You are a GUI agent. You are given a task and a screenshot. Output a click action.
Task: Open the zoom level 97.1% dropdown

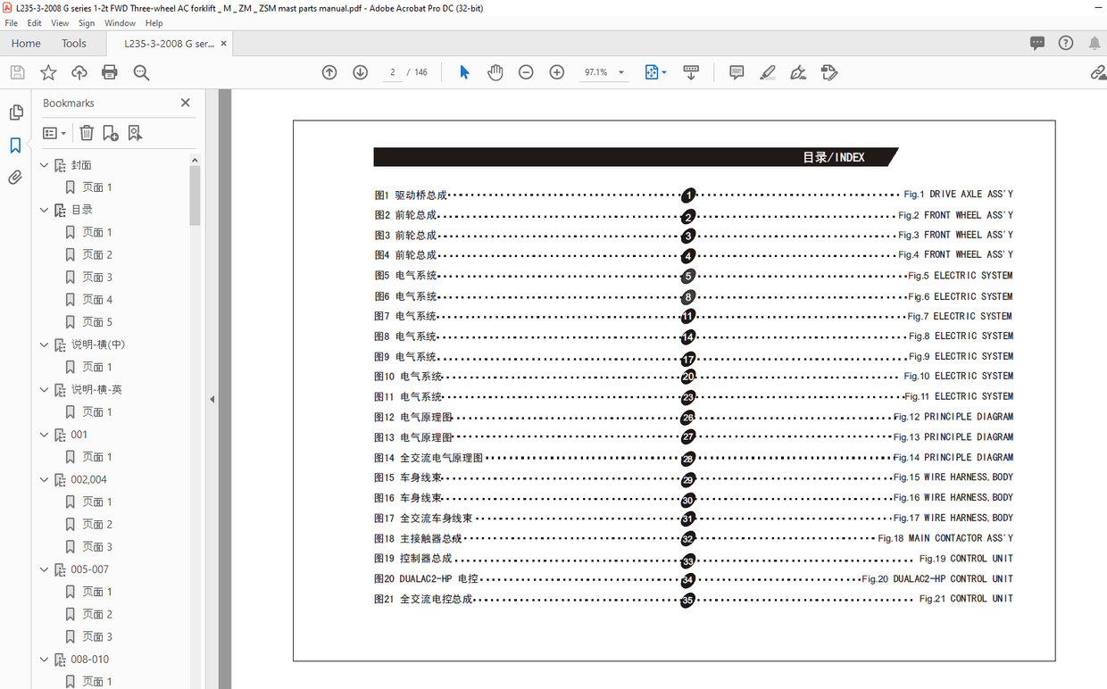(x=621, y=72)
